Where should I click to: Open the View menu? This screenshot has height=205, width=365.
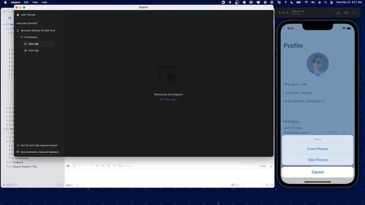[x=35, y=2]
